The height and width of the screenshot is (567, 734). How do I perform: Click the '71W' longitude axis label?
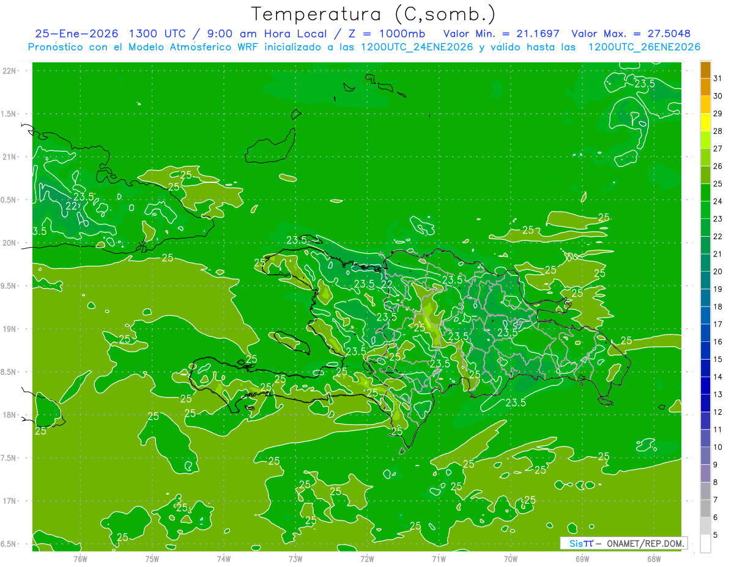[x=439, y=558]
